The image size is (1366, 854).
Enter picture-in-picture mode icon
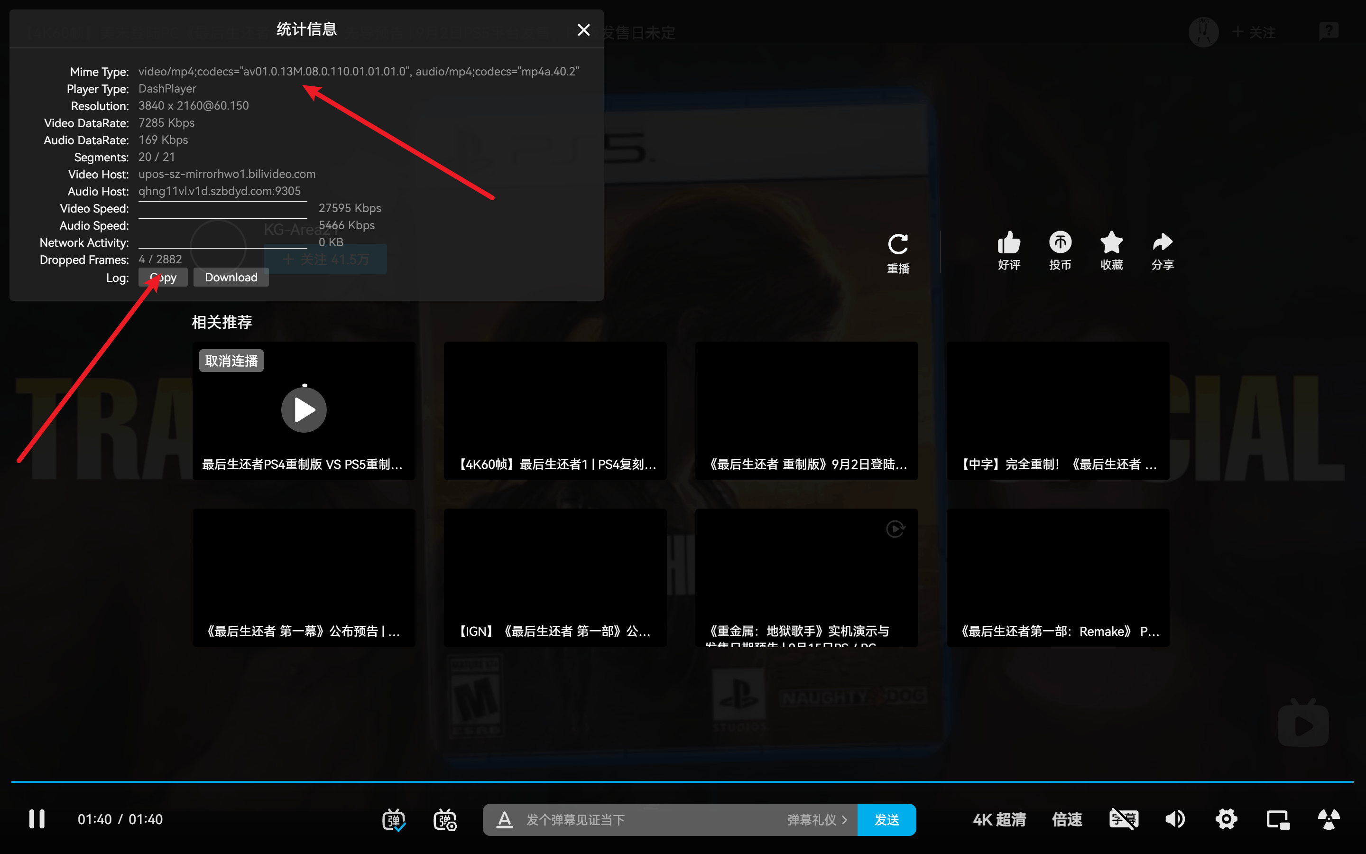tap(1277, 819)
